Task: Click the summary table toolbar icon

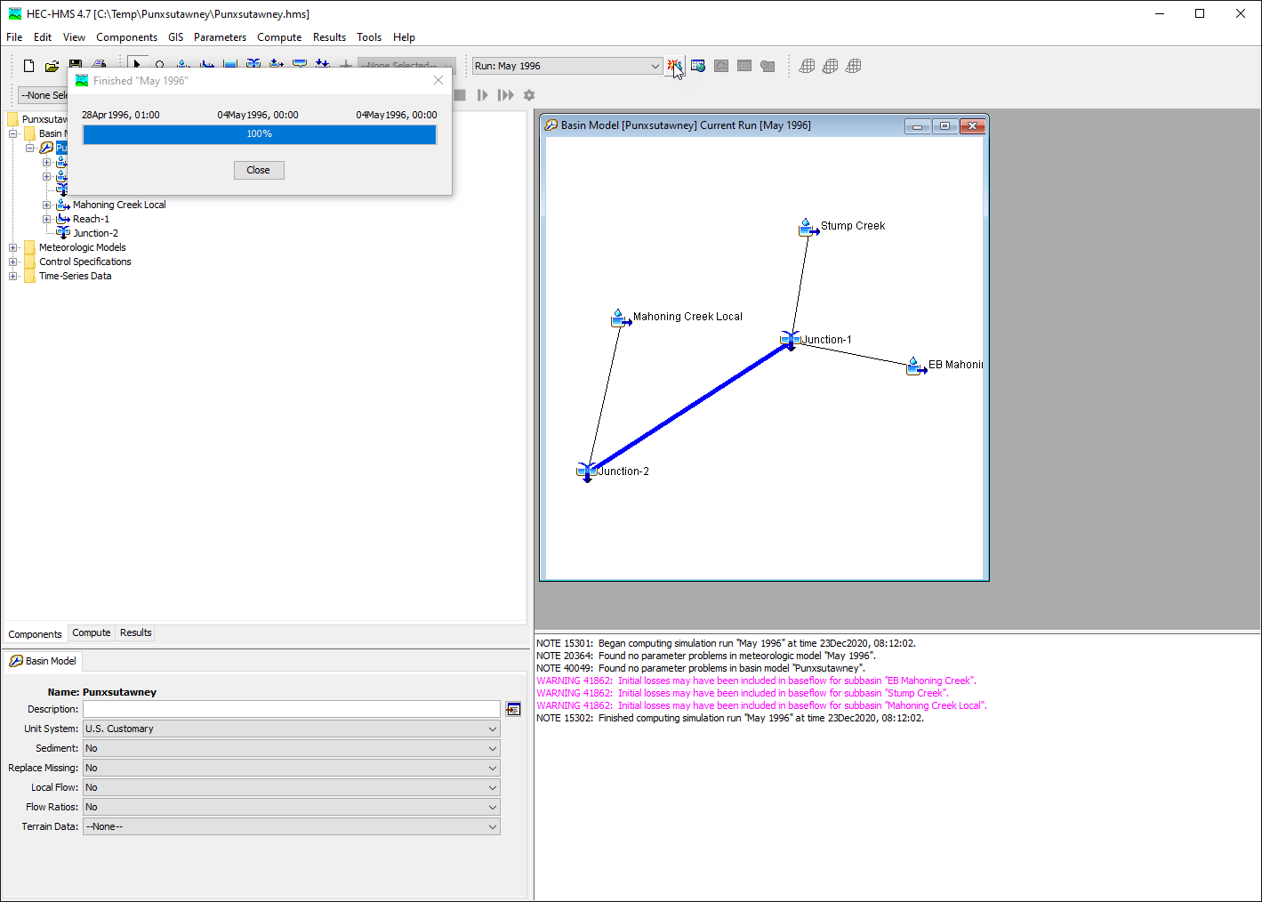Action: tap(744, 66)
